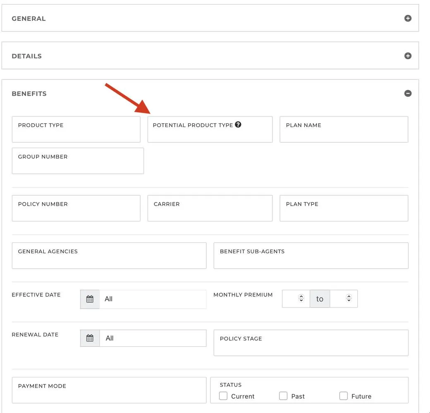Click the Status label
This screenshot has width=430, height=413.
(x=231, y=385)
